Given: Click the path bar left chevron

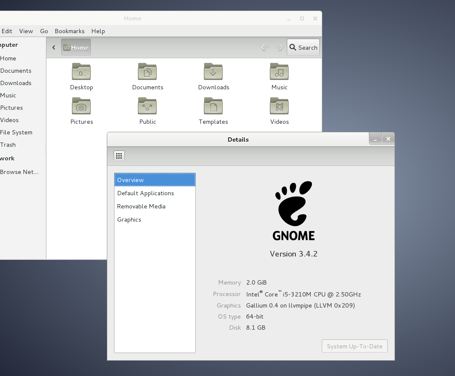Looking at the screenshot, I should click(x=54, y=47).
